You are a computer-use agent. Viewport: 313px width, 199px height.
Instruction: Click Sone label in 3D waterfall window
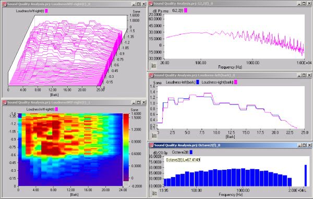point(136,11)
